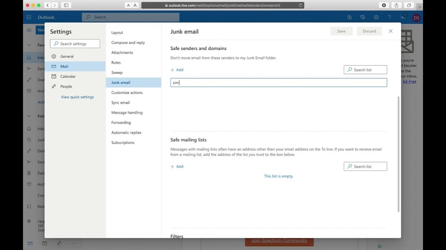Image resolution: width=446 pixels, height=250 pixels.
Task: Go to Message handling settings
Action: pyautogui.click(x=133, y=113)
